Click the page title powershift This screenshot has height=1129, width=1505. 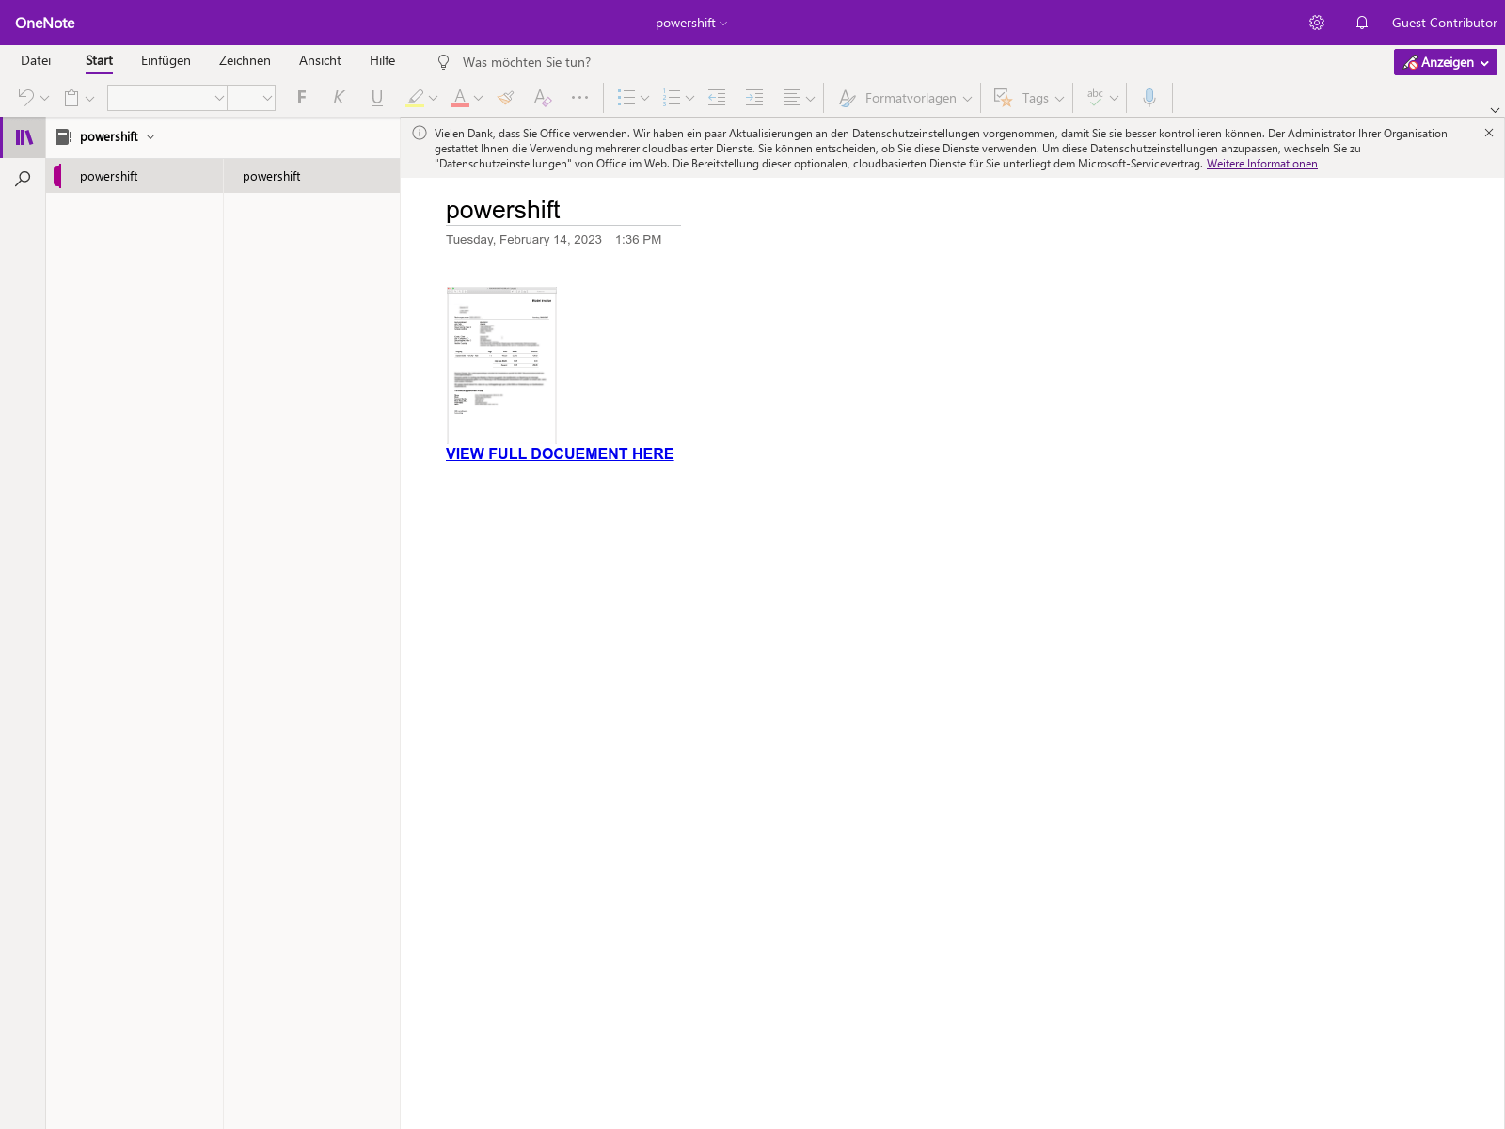pos(503,210)
